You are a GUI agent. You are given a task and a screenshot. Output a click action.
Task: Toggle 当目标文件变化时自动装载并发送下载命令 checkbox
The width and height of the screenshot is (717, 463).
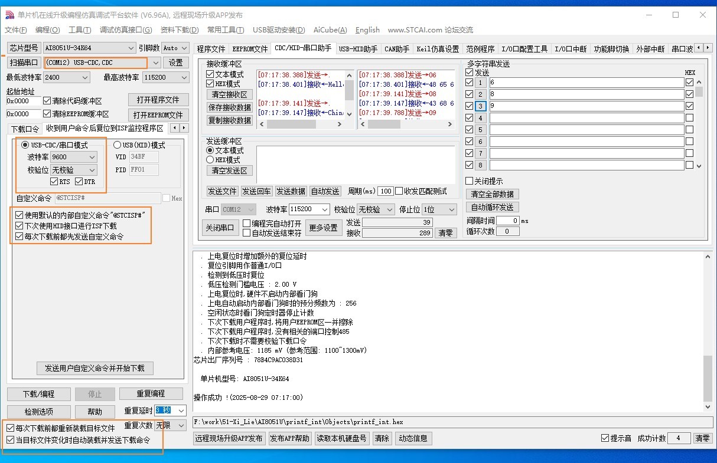pyautogui.click(x=10, y=440)
